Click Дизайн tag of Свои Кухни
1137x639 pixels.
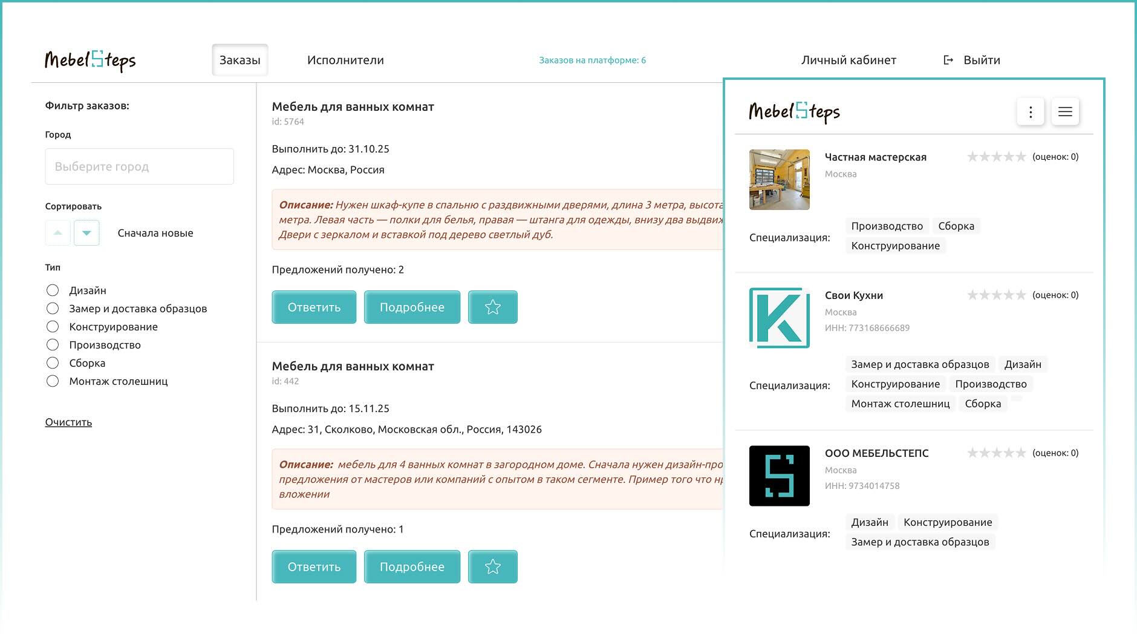point(1023,364)
